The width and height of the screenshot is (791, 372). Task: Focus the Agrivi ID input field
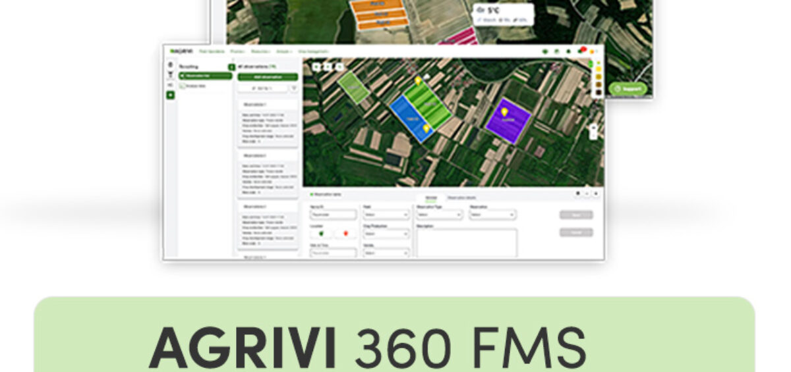[333, 214]
